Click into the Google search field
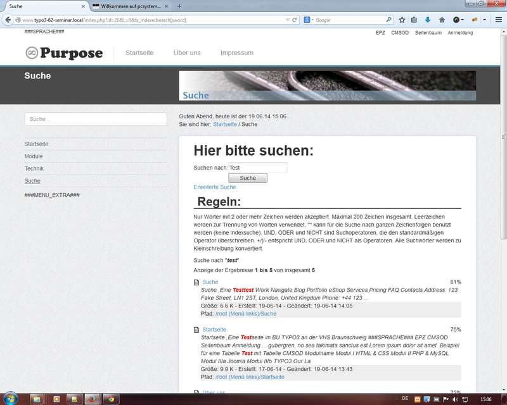Screen dimensions: 507x405 350,20
